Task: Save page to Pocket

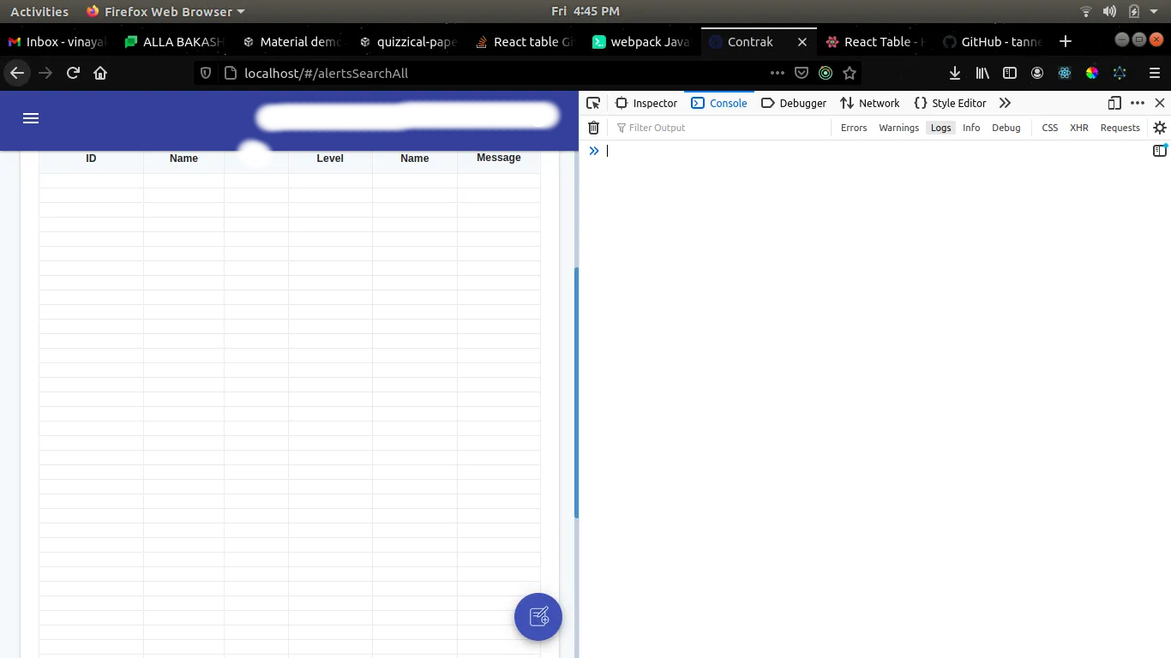Action: [x=802, y=74]
